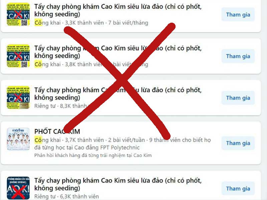
Task: Open title of the private 6,3K group
Action: [118, 184]
